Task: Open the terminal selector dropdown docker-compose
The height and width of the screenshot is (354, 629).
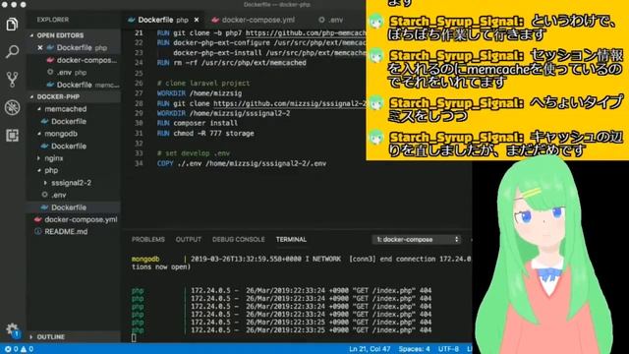Action: (417, 239)
